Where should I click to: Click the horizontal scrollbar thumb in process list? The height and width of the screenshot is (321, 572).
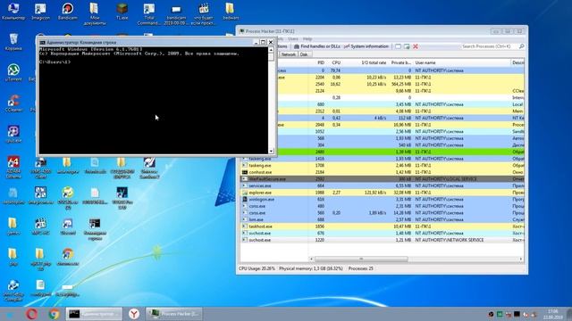click(x=361, y=259)
